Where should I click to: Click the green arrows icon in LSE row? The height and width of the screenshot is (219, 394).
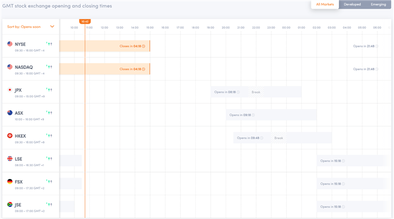(49, 158)
